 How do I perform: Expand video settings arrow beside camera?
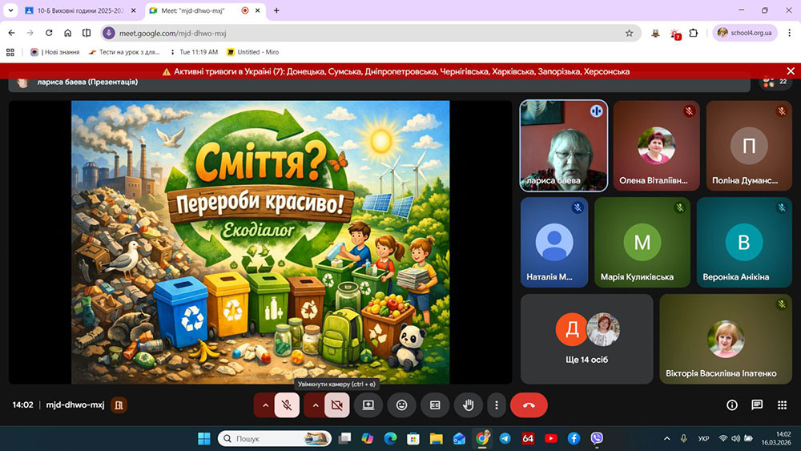pyautogui.click(x=315, y=405)
